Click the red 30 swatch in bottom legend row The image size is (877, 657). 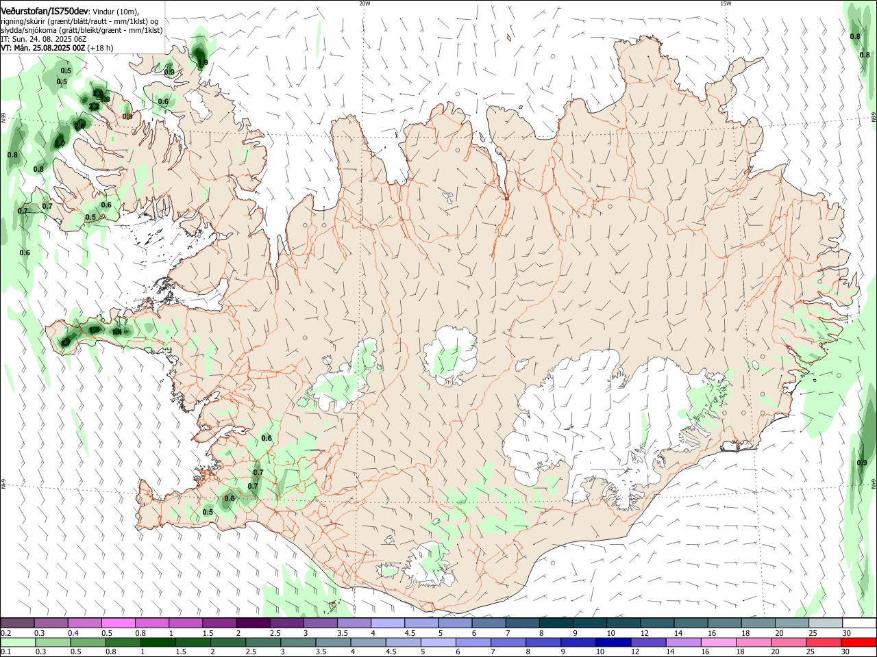click(x=859, y=643)
